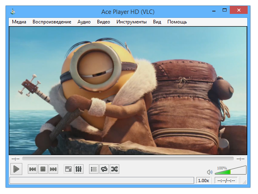Toggle fullscreen video mode icon

click(x=68, y=169)
